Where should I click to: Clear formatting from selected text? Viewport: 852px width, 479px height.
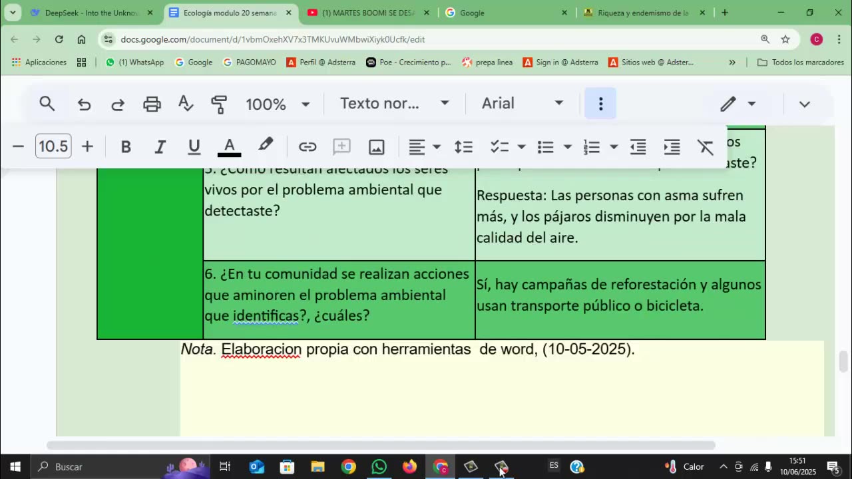click(706, 146)
